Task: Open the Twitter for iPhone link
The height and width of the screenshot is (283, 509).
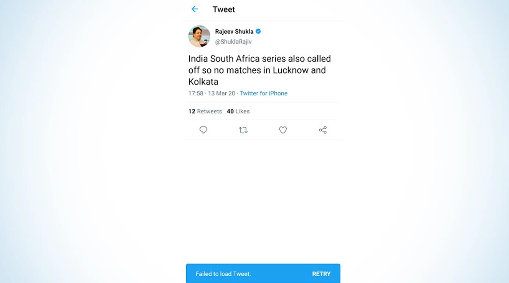Action: pyautogui.click(x=263, y=93)
